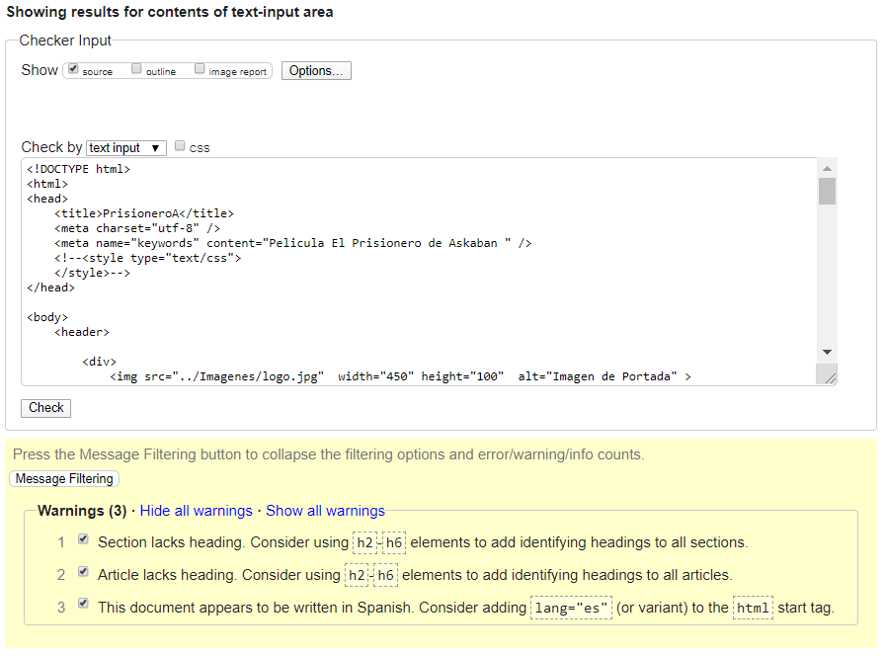
Task: Click the scrollbar down arrow of the textarea
Action: [x=828, y=351]
